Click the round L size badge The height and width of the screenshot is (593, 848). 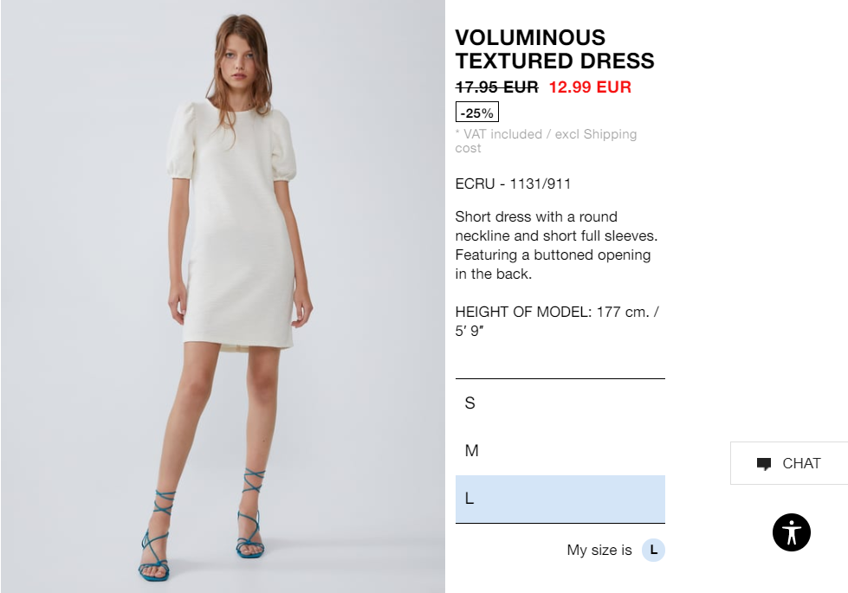(x=653, y=551)
